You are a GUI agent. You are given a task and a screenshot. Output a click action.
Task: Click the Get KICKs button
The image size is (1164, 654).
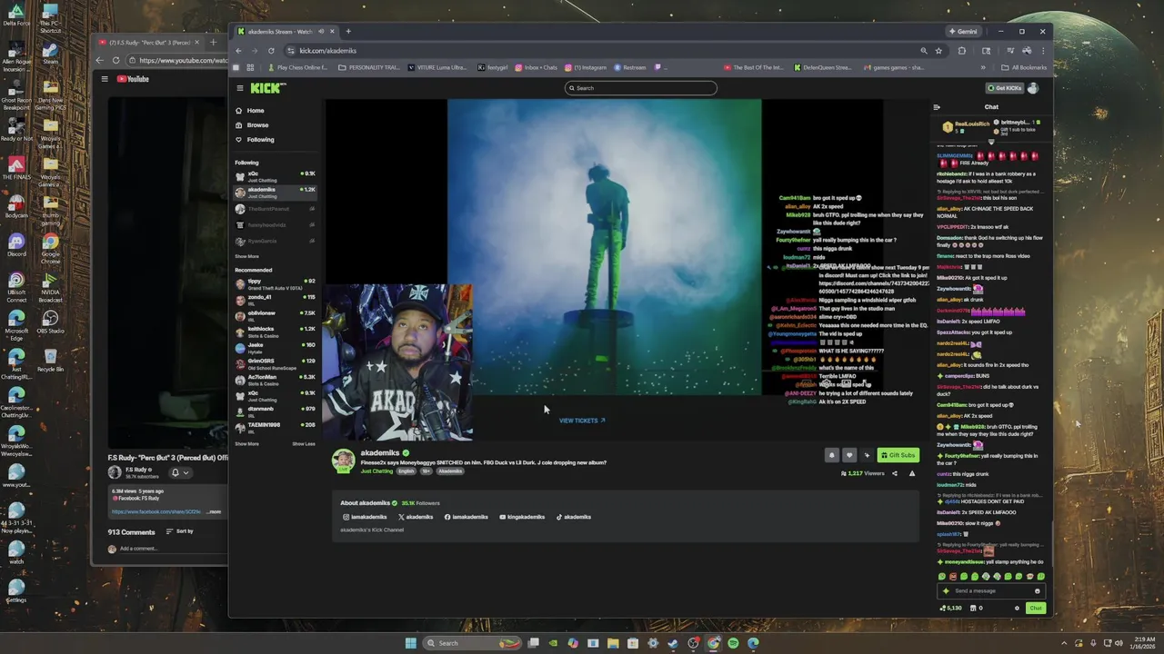tap(1005, 88)
